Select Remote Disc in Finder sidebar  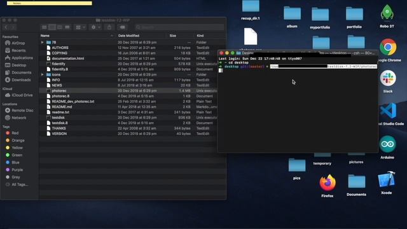(22, 111)
